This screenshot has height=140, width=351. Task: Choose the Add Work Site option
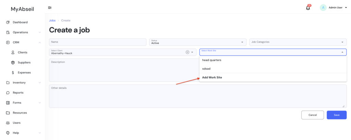tap(212, 78)
